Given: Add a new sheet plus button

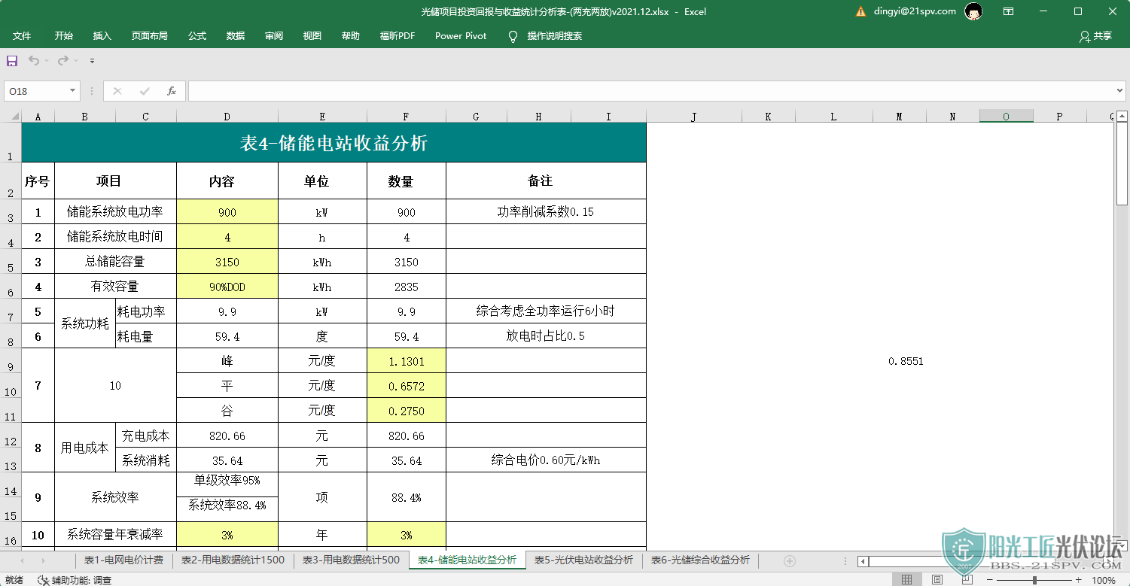Looking at the screenshot, I should [x=789, y=560].
